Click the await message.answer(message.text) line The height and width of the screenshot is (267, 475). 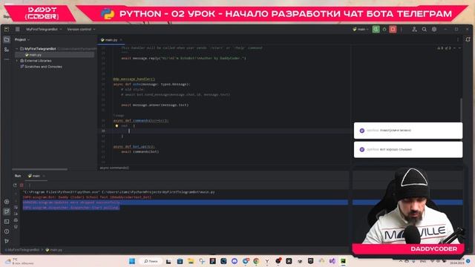[x=155, y=105]
